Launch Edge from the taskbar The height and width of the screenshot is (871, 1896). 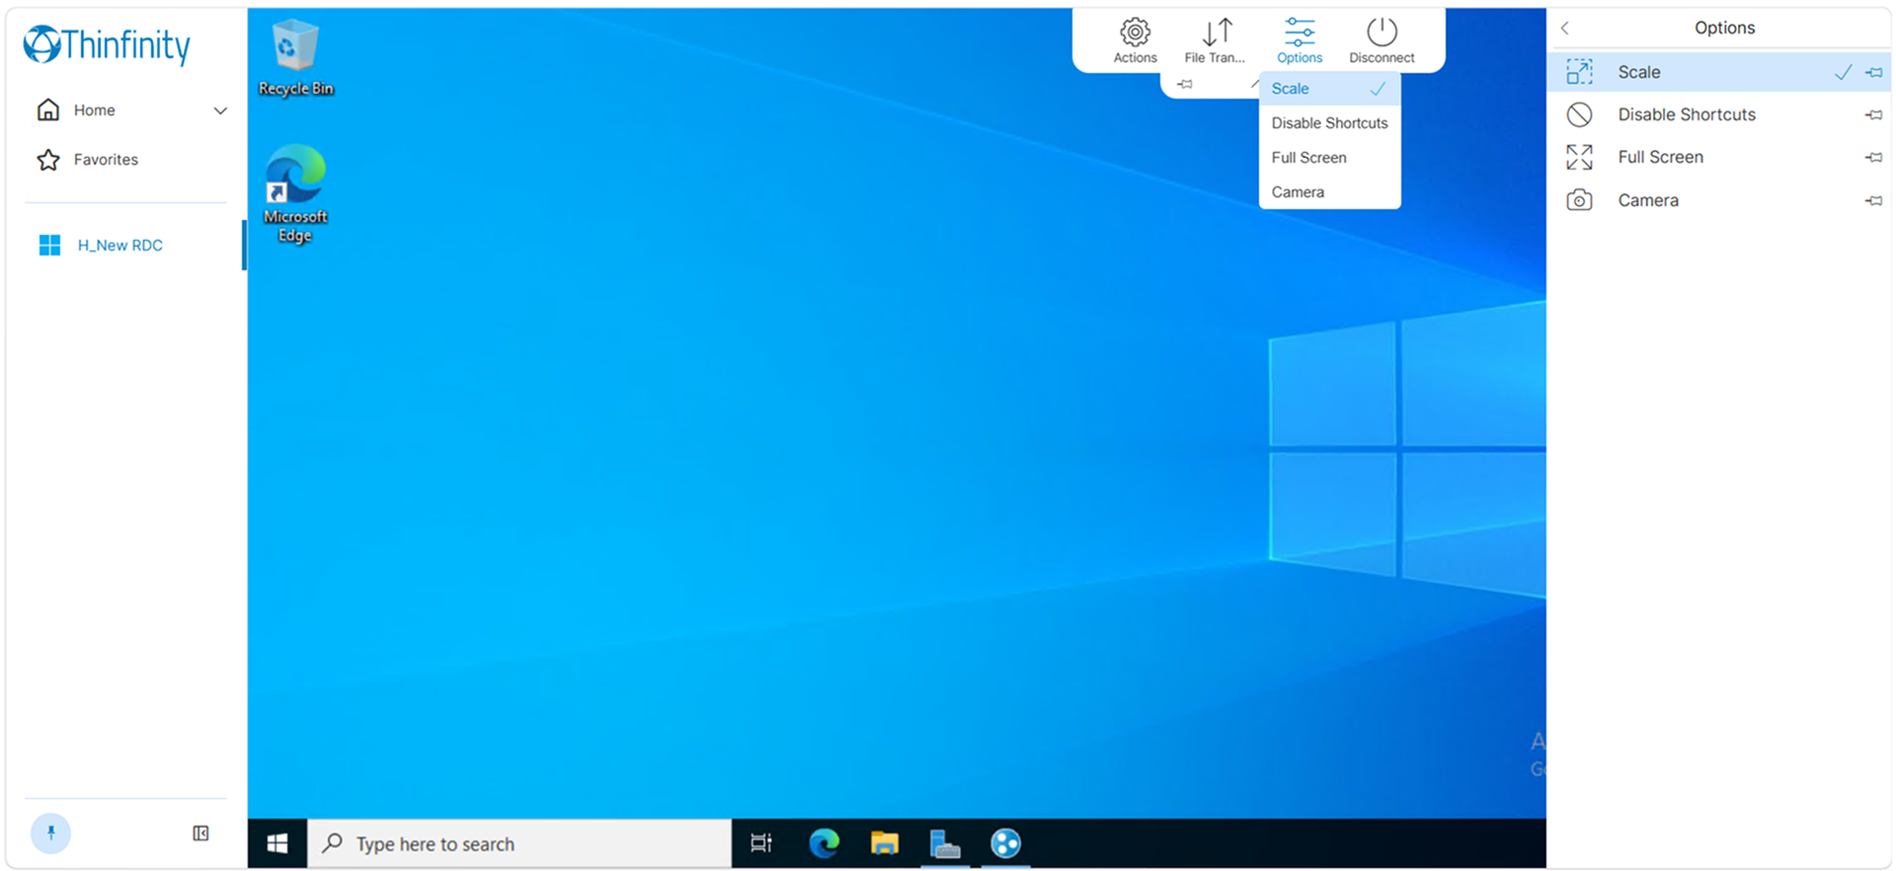pyautogui.click(x=824, y=843)
